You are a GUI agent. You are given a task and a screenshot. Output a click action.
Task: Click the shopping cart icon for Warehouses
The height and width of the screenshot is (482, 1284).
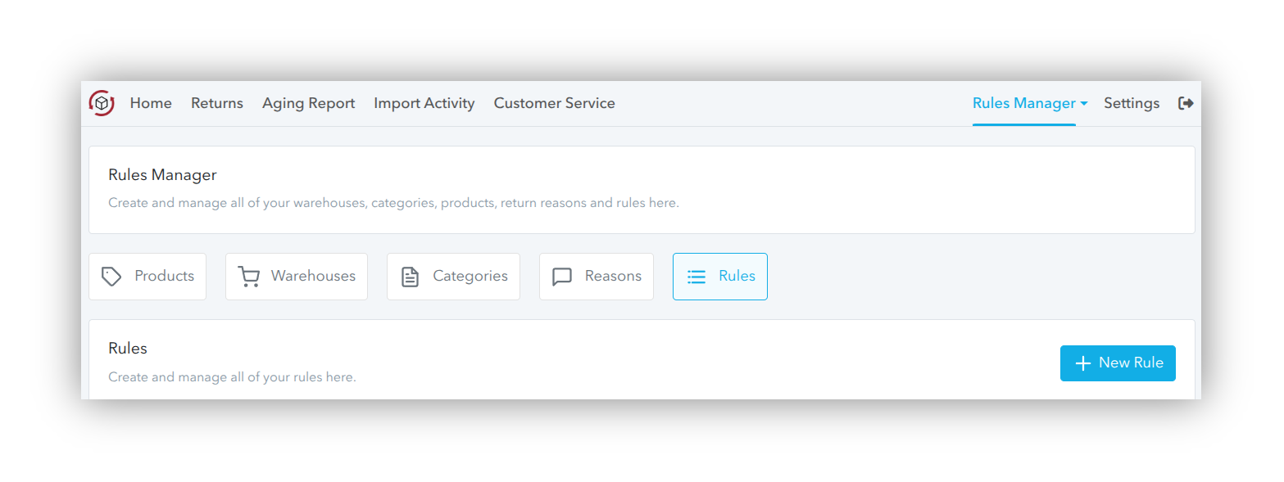coord(248,277)
